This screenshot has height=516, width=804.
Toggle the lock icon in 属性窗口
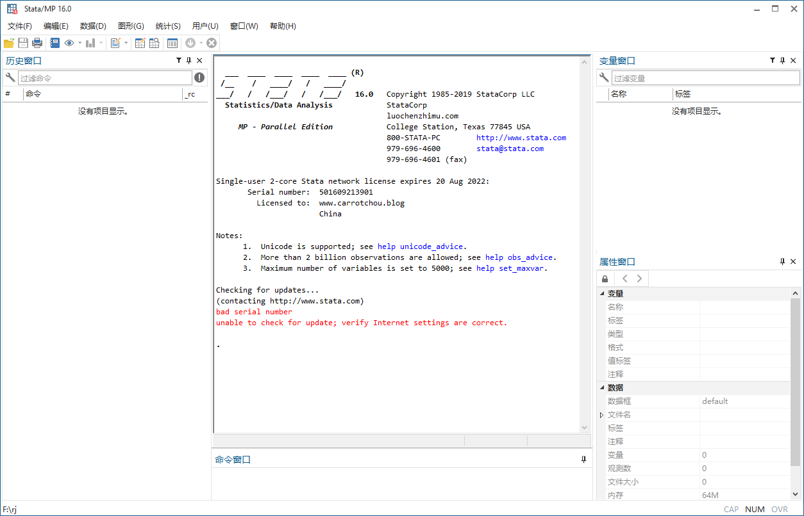pos(605,278)
